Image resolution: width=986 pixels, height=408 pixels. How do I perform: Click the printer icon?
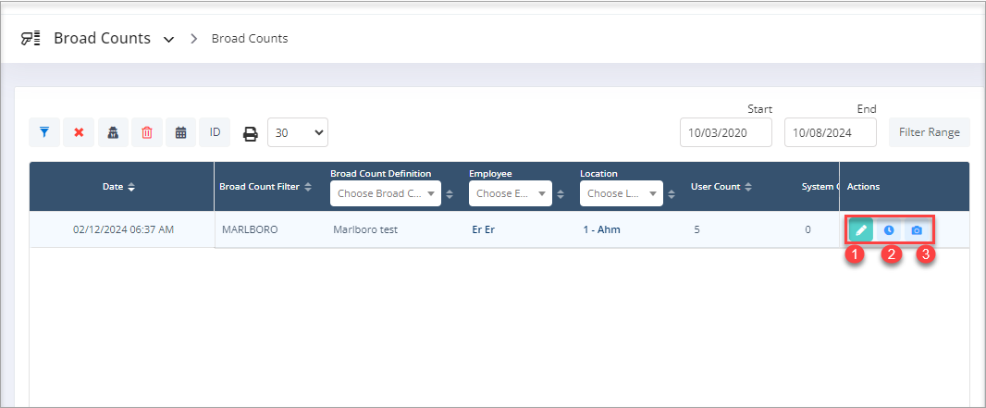[251, 133]
